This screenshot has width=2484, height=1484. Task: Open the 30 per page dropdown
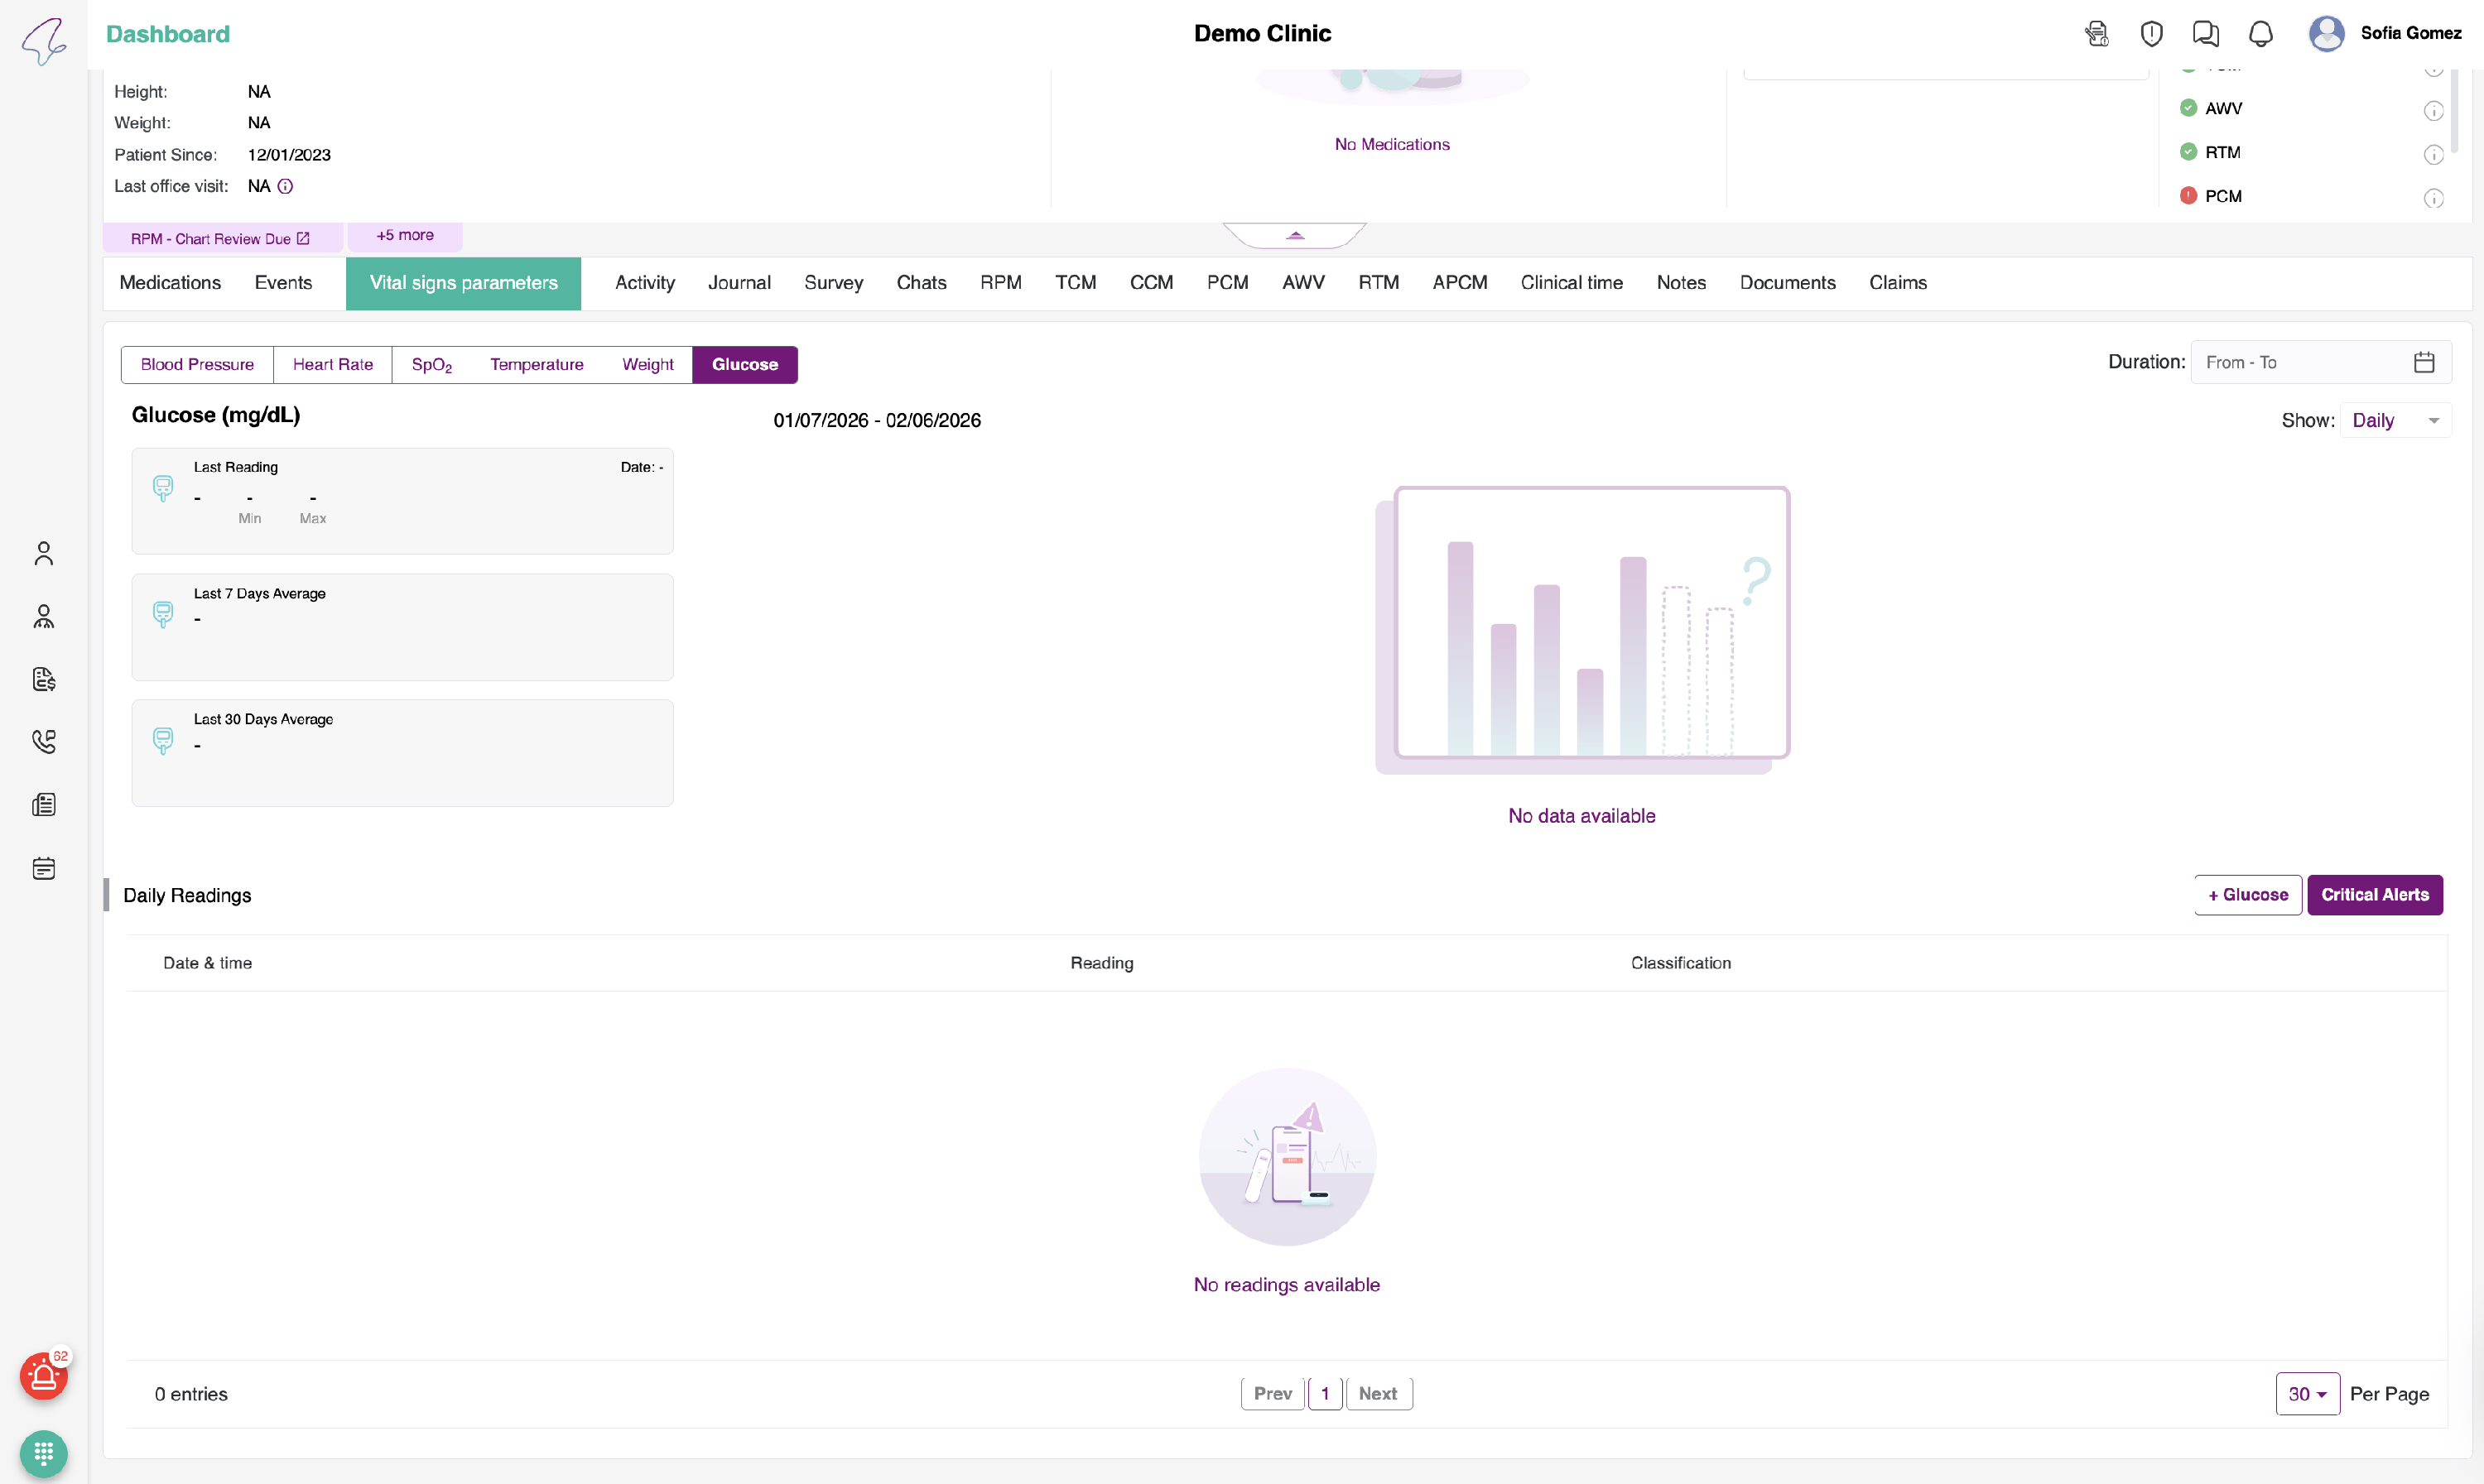coord(2306,1394)
